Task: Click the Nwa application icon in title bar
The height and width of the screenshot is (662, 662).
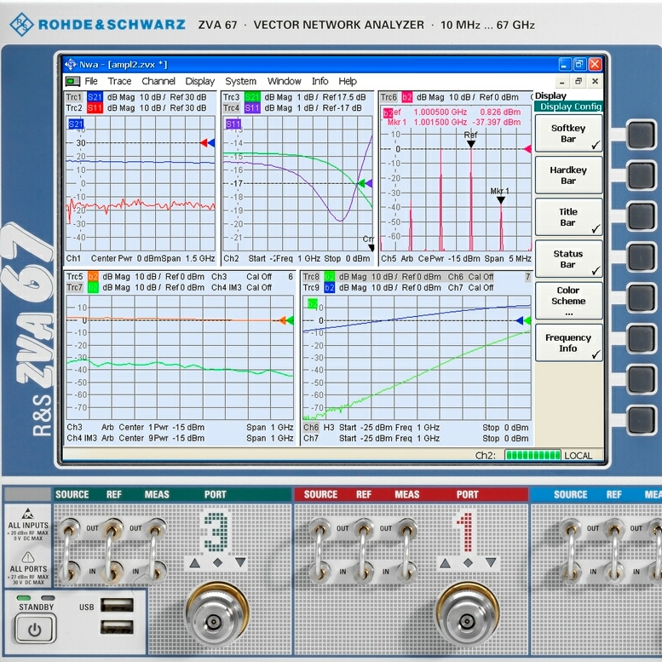Action: pyautogui.click(x=70, y=64)
